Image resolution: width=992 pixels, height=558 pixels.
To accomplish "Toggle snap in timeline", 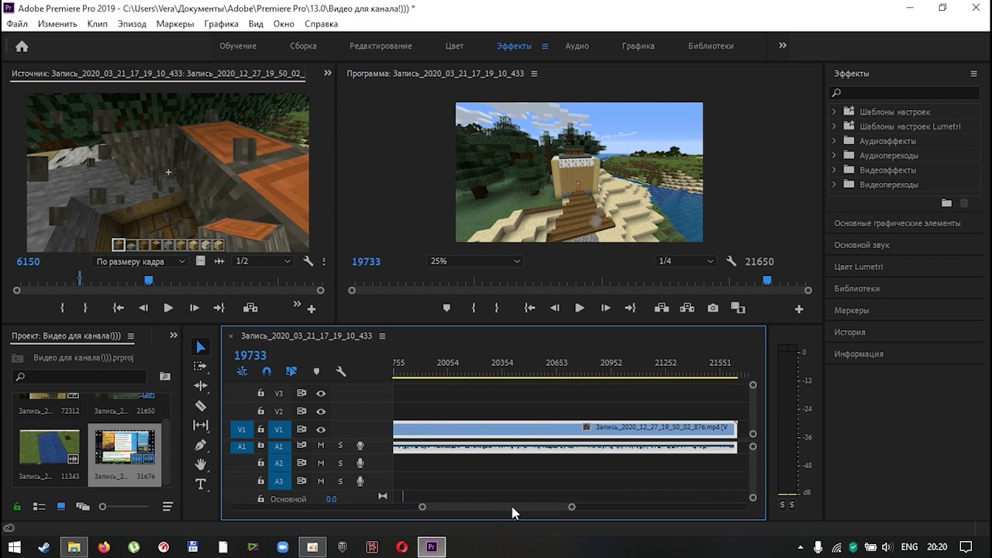I will click(267, 371).
